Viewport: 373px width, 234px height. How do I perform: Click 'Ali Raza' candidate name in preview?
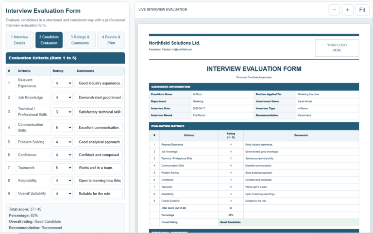click(x=197, y=94)
